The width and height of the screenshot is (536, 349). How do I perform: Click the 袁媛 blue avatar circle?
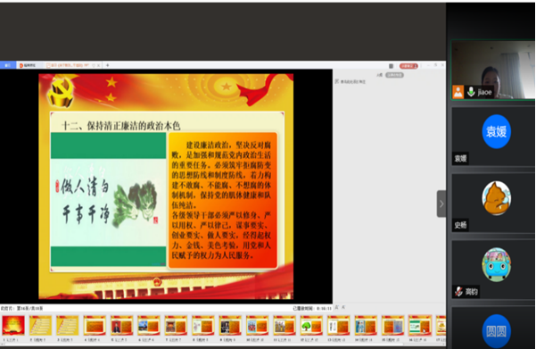point(497,131)
